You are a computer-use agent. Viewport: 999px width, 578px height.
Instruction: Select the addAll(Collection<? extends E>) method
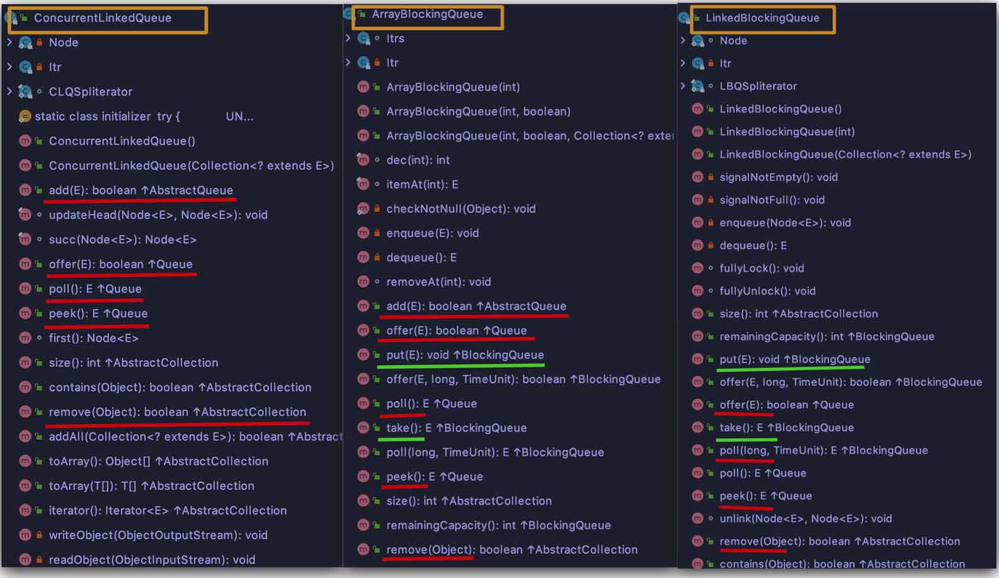click(195, 437)
